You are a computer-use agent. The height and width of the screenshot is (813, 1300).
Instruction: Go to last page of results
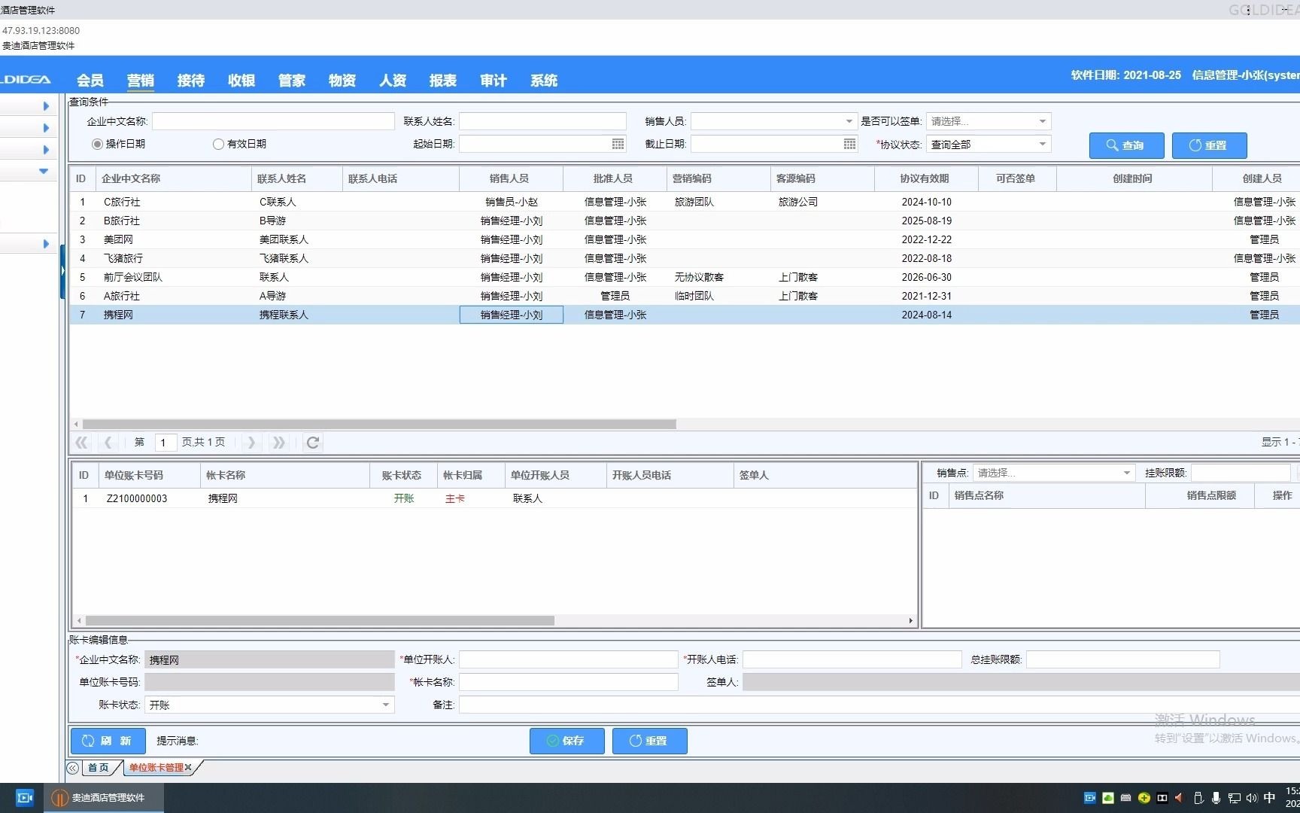click(x=278, y=443)
